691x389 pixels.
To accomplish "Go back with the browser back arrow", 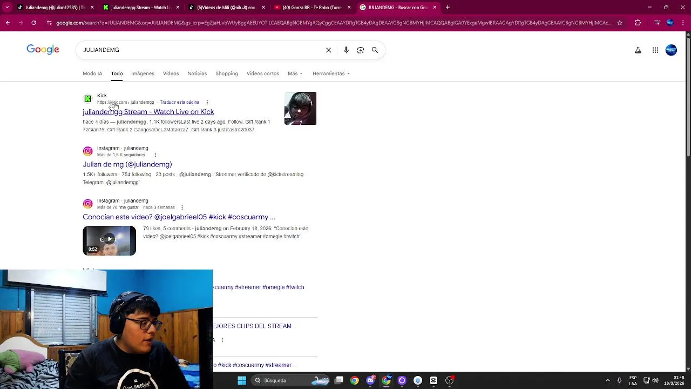I will (8, 23).
